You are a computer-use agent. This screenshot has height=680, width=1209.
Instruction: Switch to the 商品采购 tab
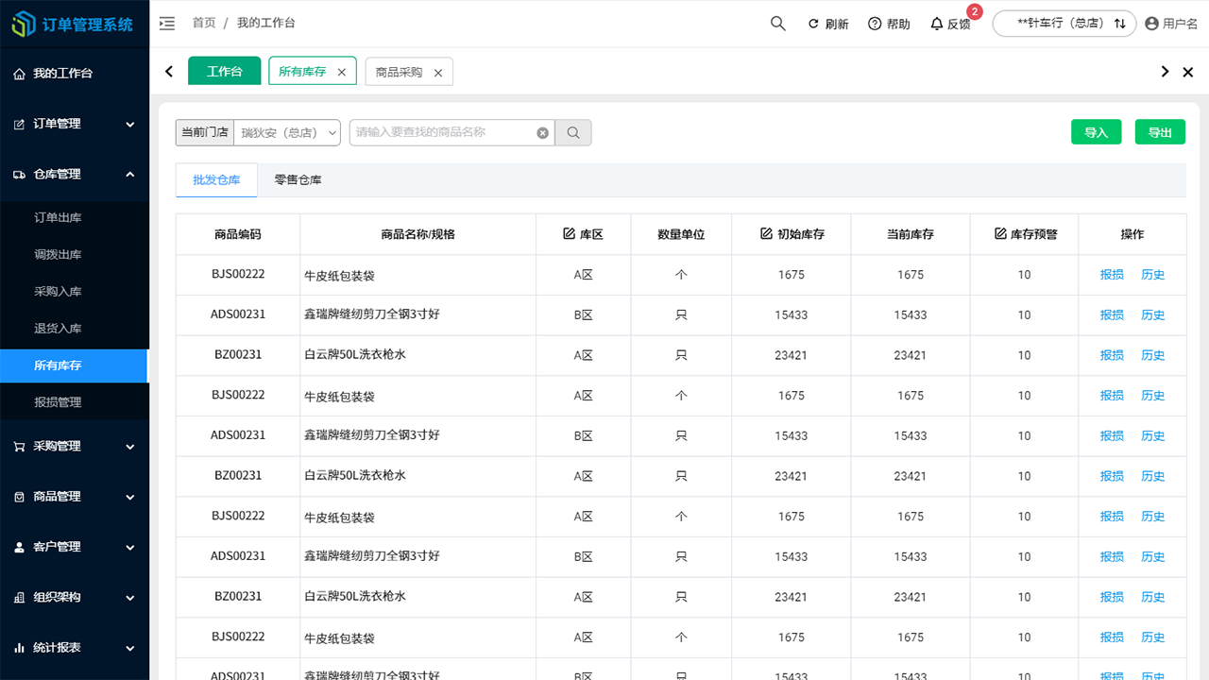(x=400, y=71)
